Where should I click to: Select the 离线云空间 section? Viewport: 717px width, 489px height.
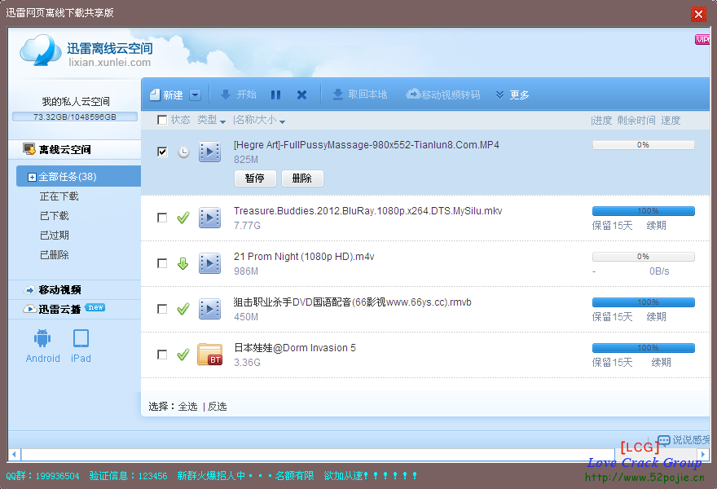point(74,150)
